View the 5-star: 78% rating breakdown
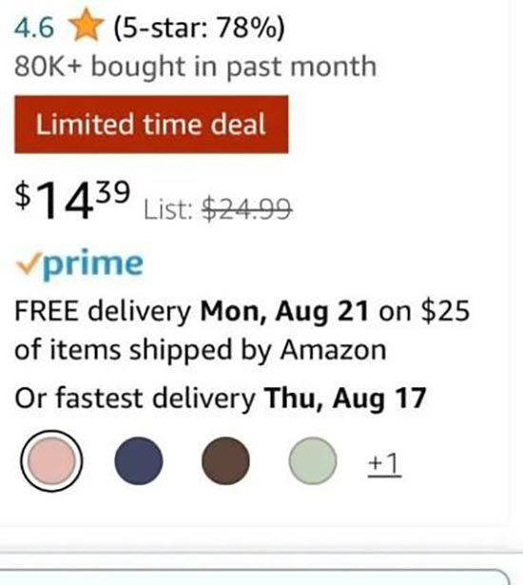 point(199,29)
